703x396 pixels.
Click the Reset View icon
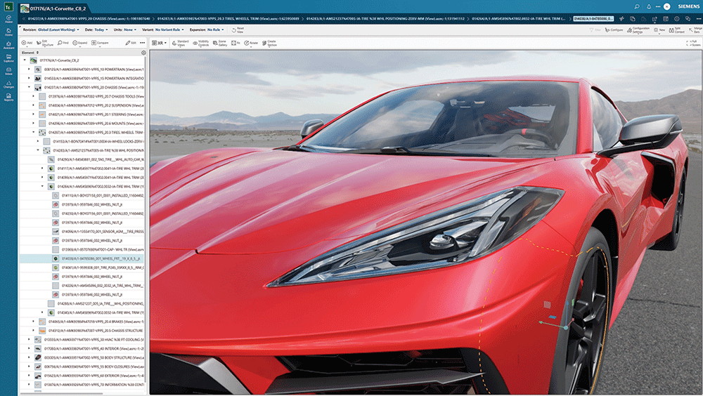(x=238, y=30)
